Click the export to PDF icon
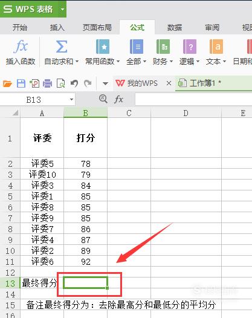Image resolution: width=252 pixels, height=318 pixels. coord(34,83)
